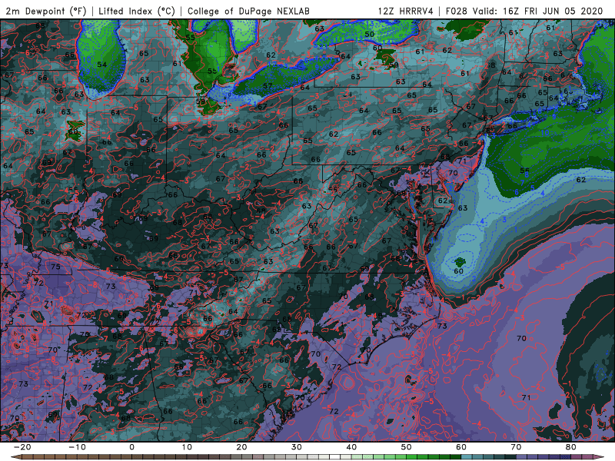Click the 50 dewpoint value over Lake Ontario
The height and width of the screenshot is (461, 615).
370,34
